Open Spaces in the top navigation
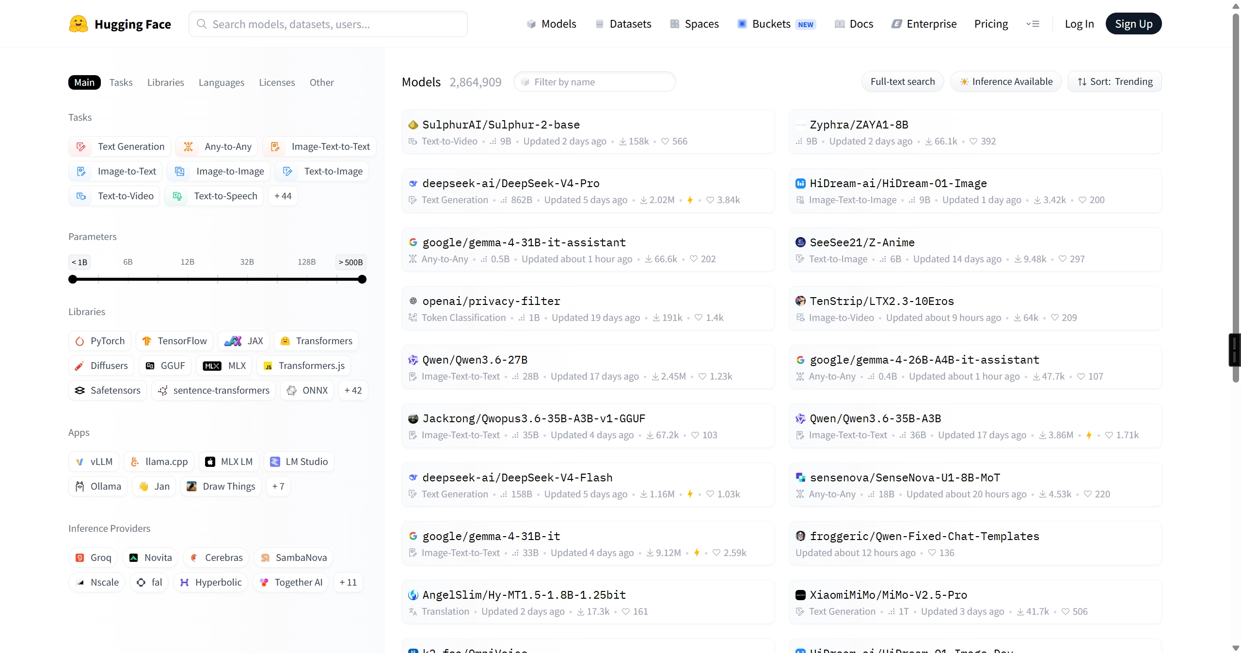Screen dimensions: 1241x653 click(x=694, y=24)
